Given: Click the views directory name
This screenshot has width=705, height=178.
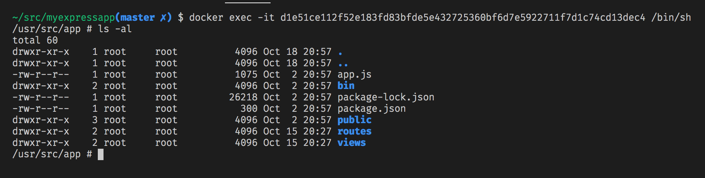Looking at the screenshot, I should click(x=351, y=143).
